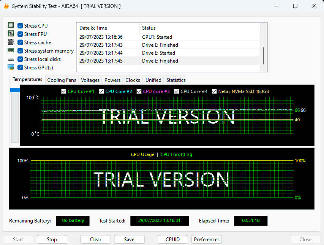Toggle Stress system memory checkbox

point(20,51)
